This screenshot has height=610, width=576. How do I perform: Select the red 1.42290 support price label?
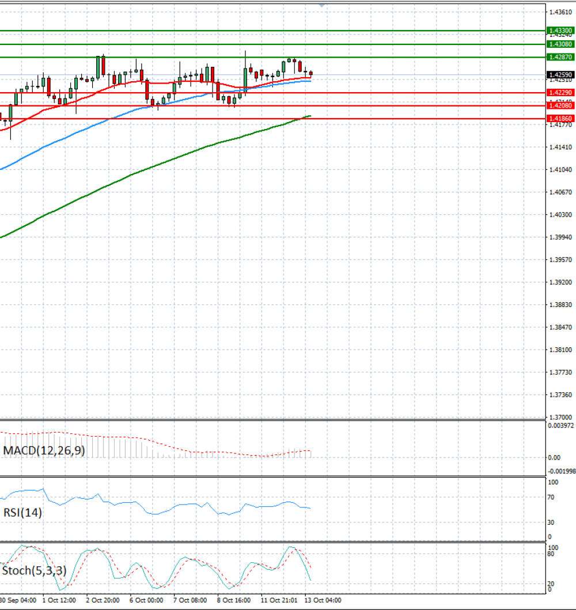[560, 93]
